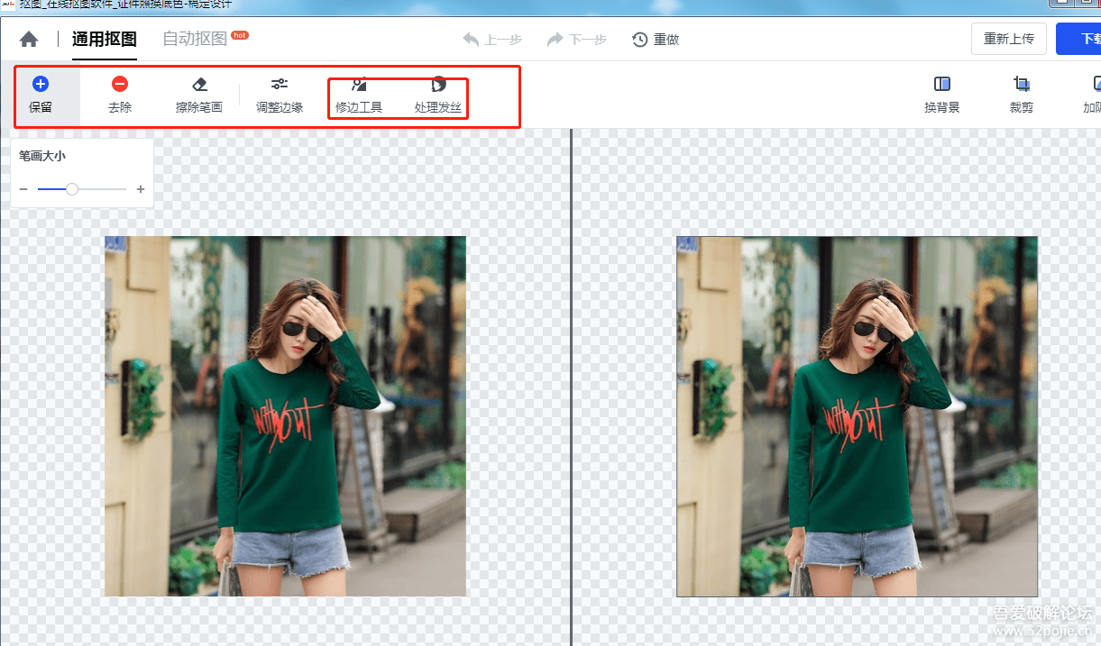This screenshot has width=1101, height=646.
Task: Redo with the 下一步 button
Action: [x=576, y=40]
